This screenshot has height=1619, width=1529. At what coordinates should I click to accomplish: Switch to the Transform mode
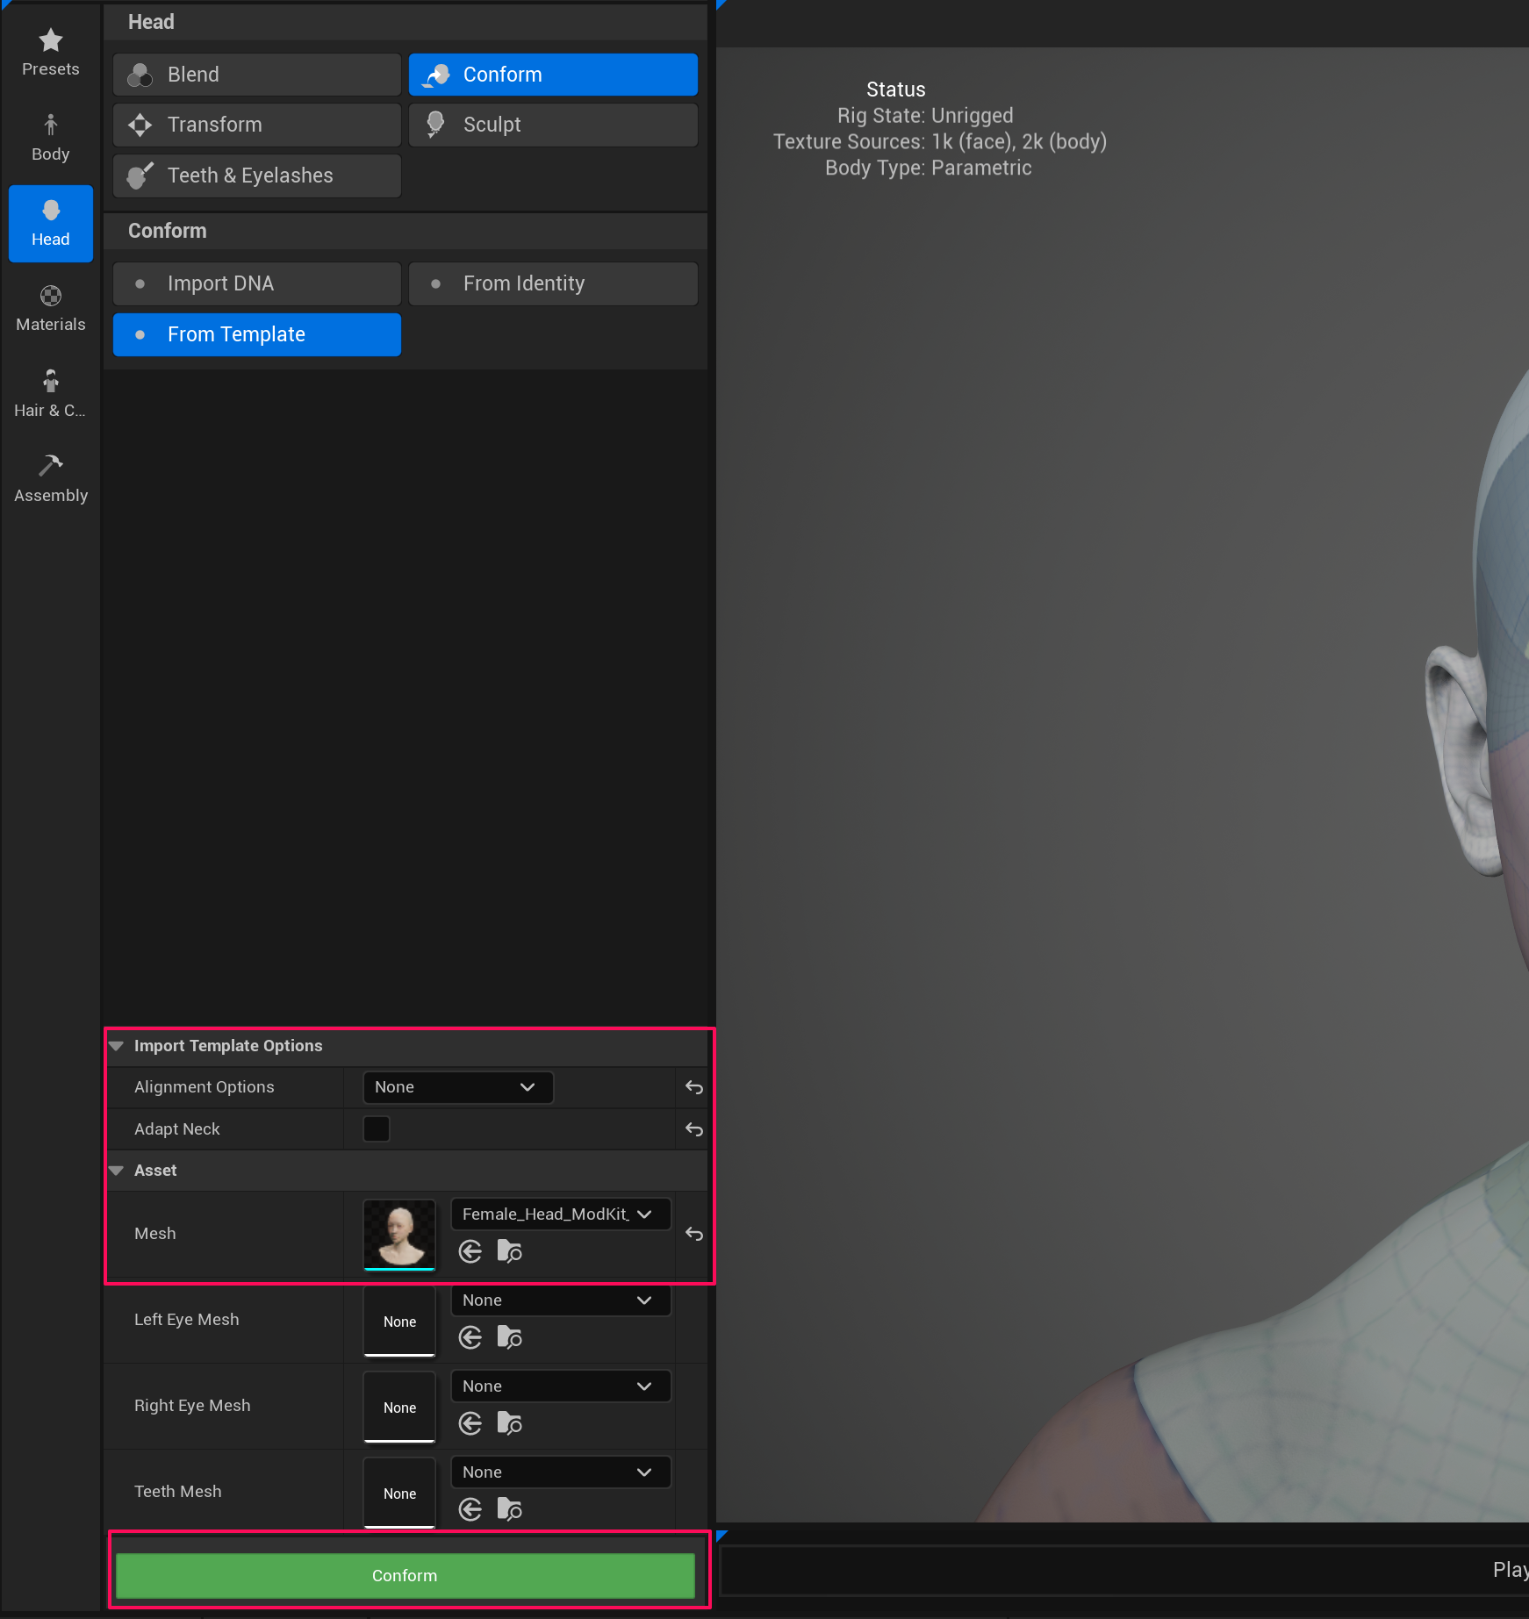(255, 125)
